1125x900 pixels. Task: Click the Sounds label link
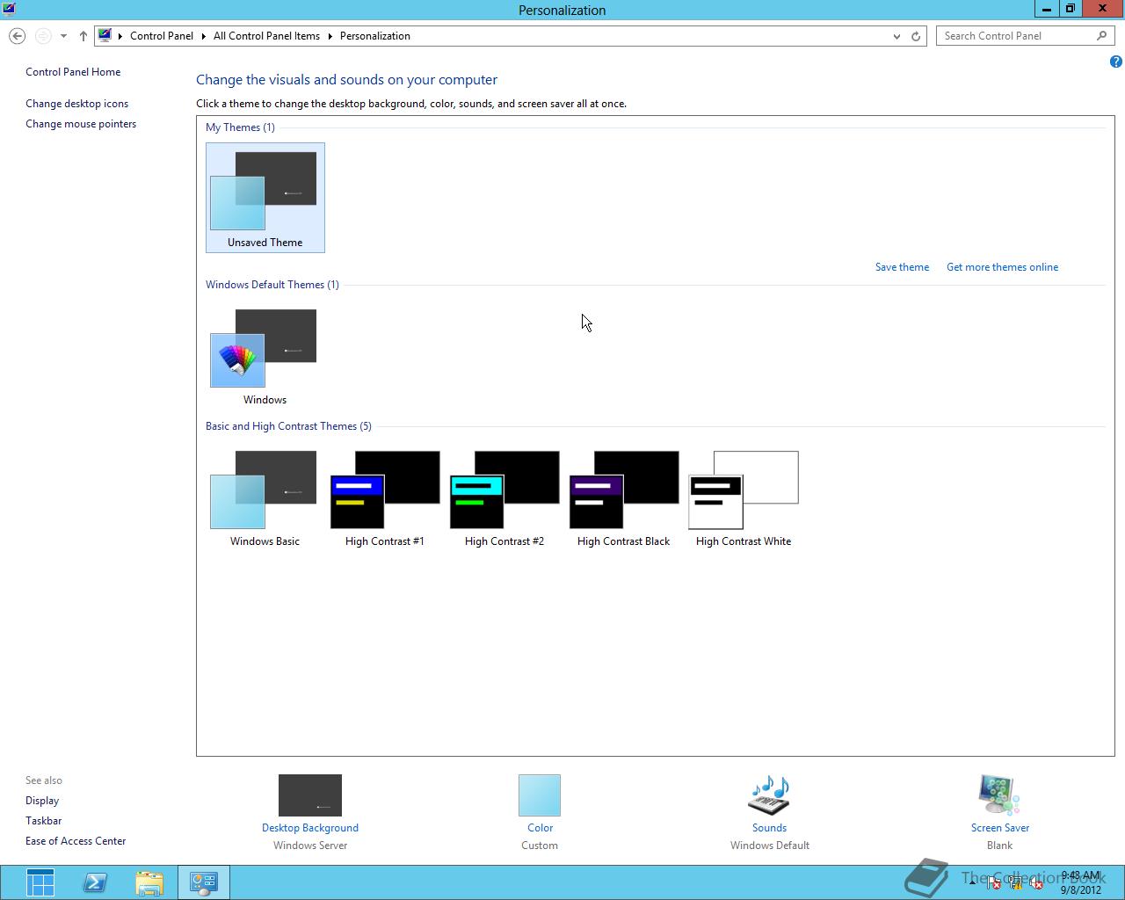point(769,828)
